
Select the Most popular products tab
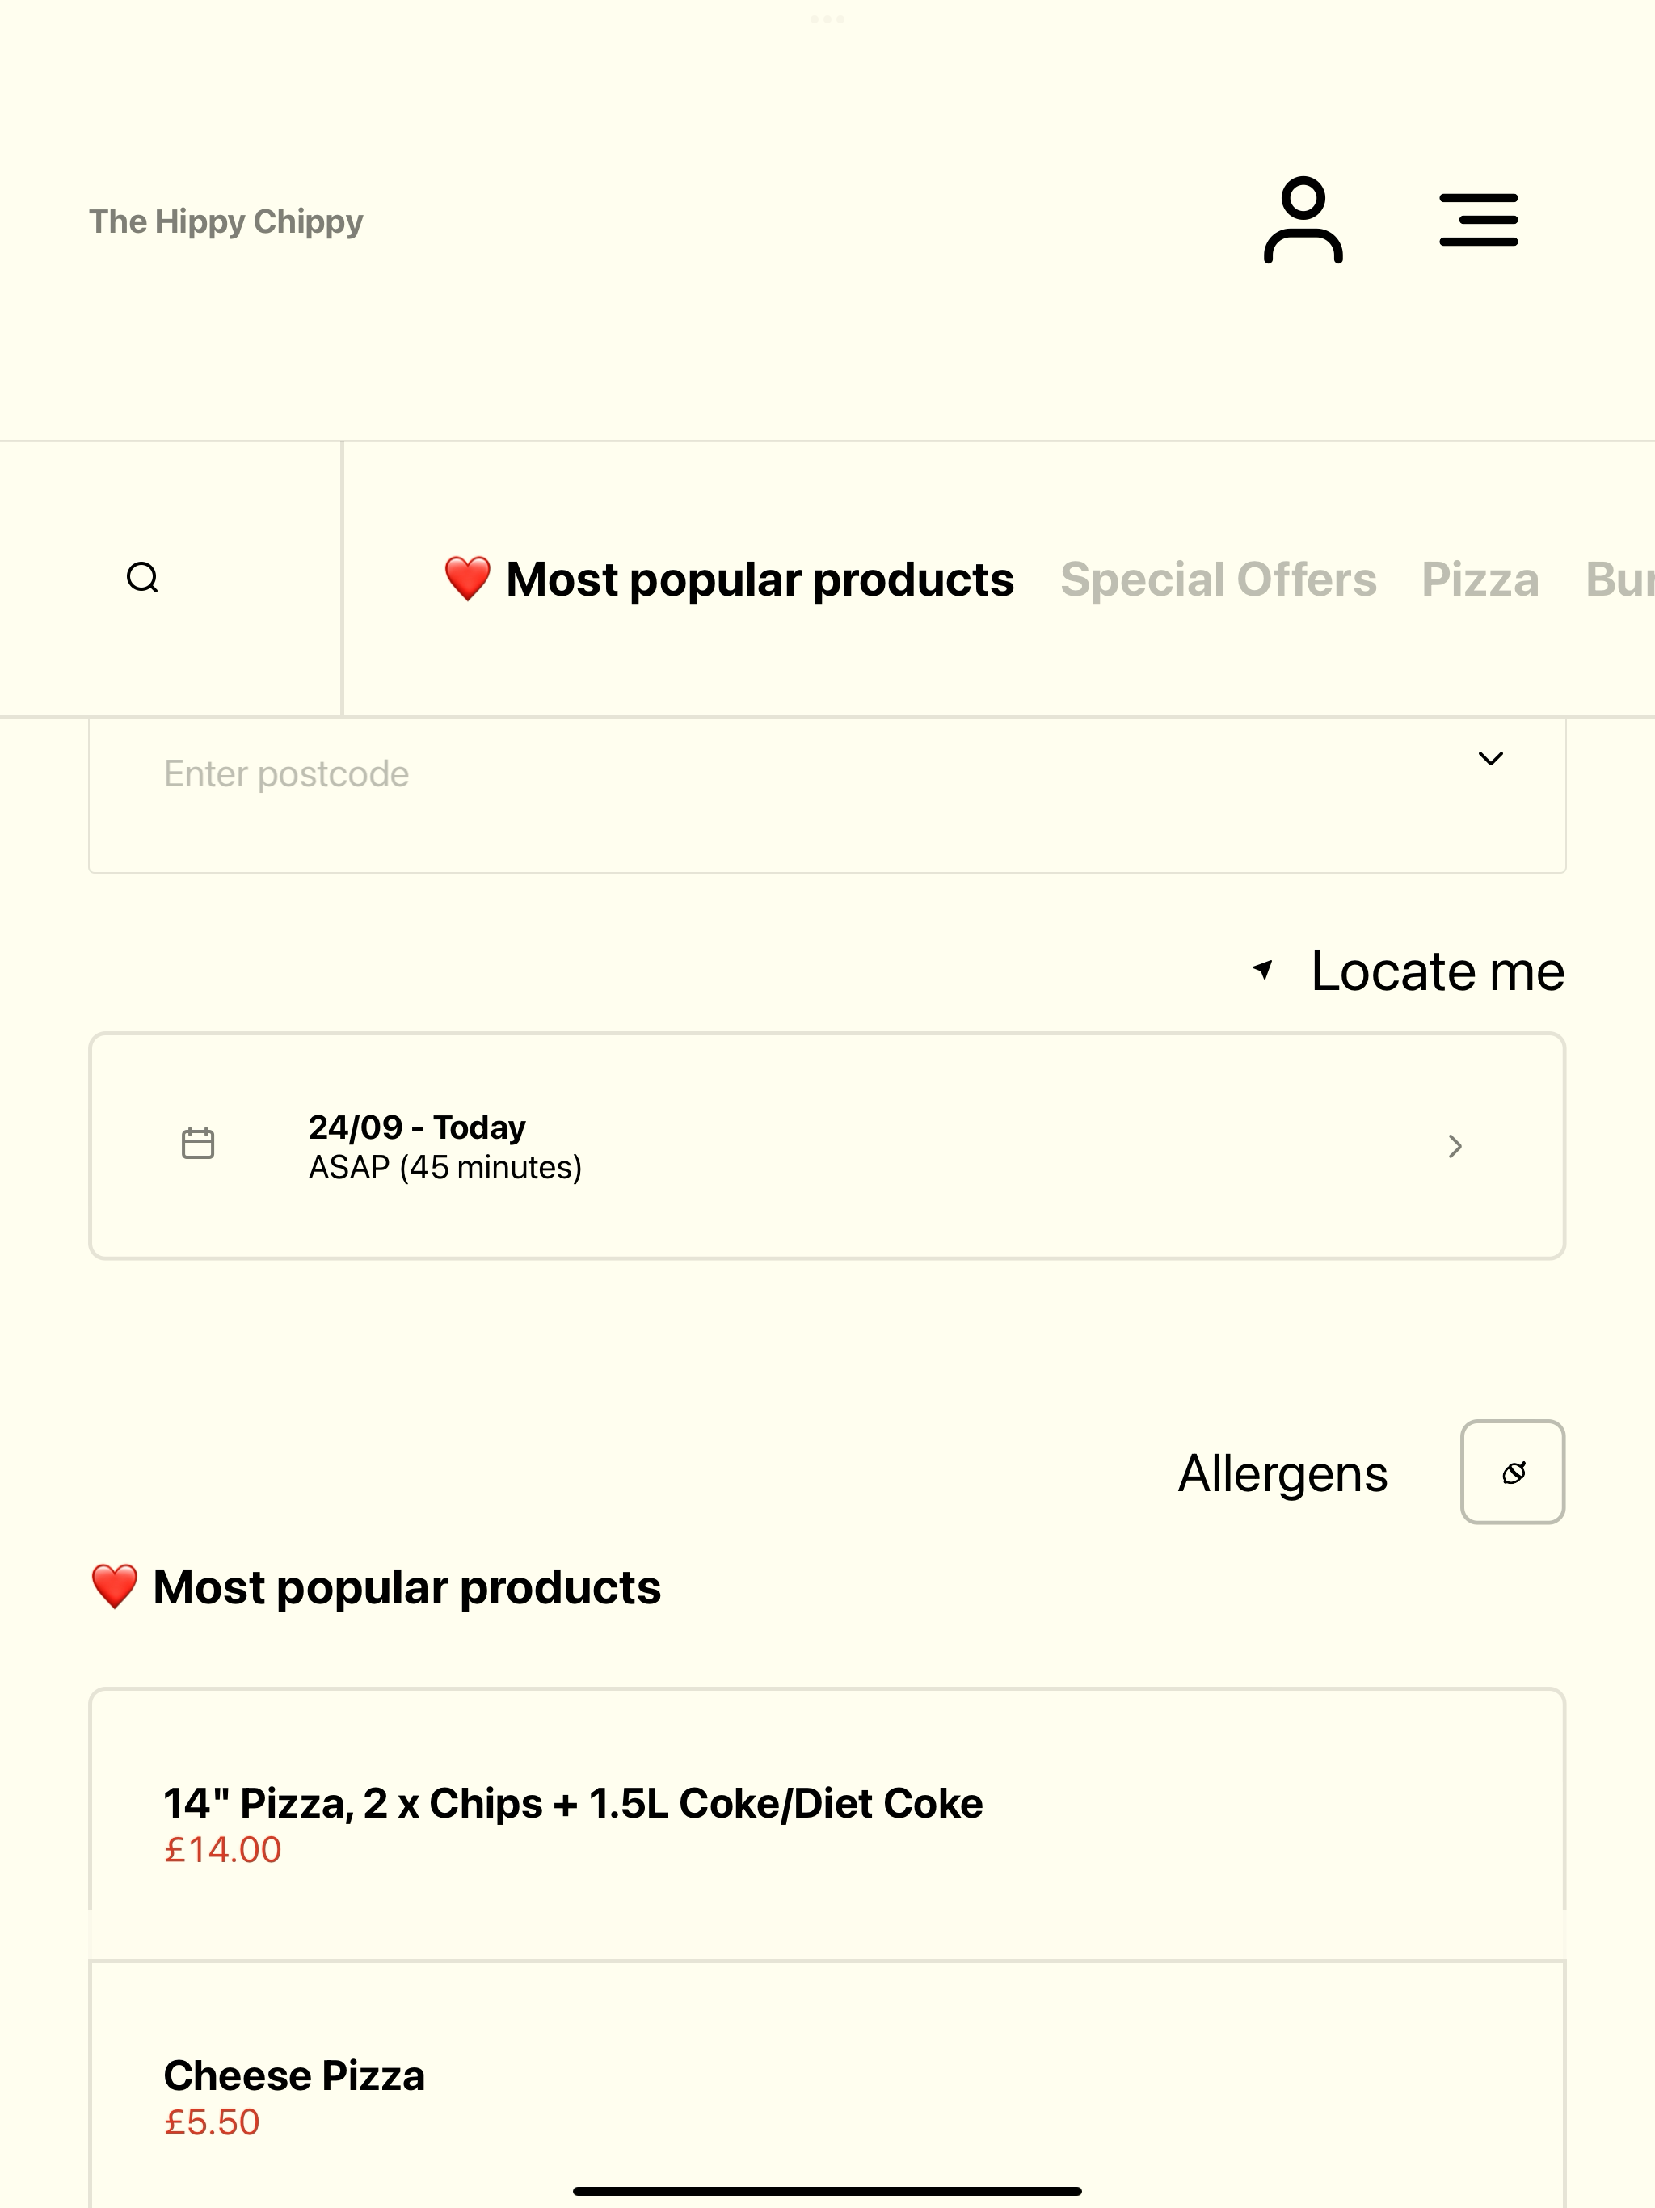tap(729, 580)
